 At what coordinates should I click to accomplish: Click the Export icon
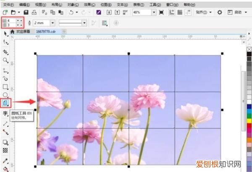[x=117, y=12]
